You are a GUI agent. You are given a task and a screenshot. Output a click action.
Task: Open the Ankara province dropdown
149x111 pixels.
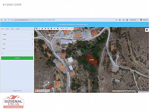point(17,34)
